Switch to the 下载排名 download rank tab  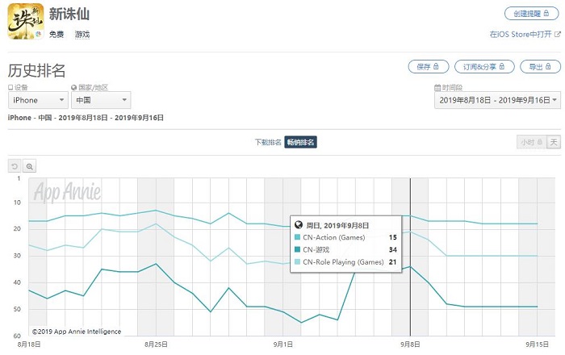(268, 142)
